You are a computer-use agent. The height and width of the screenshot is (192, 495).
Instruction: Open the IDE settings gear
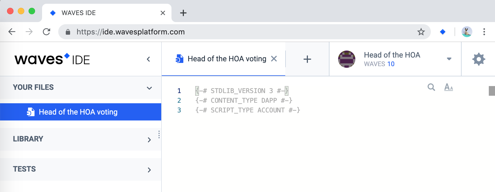click(479, 59)
